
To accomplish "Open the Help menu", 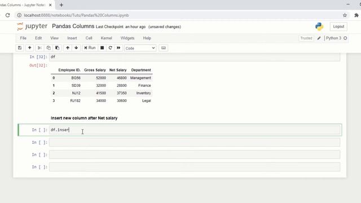I will tap(147, 38).
